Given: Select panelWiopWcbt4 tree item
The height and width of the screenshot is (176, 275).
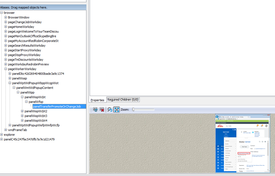Looking at the screenshot, I should pos(36,121).
